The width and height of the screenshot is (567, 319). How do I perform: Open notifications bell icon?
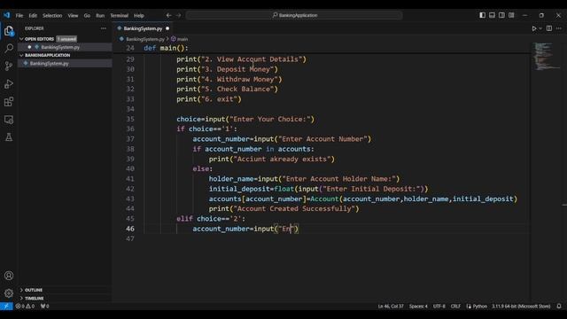point(559,306)
